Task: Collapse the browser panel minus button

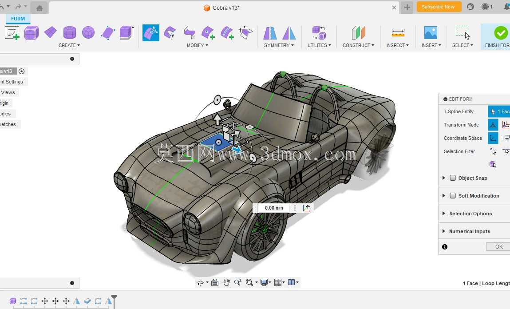Action: [72, 59]
